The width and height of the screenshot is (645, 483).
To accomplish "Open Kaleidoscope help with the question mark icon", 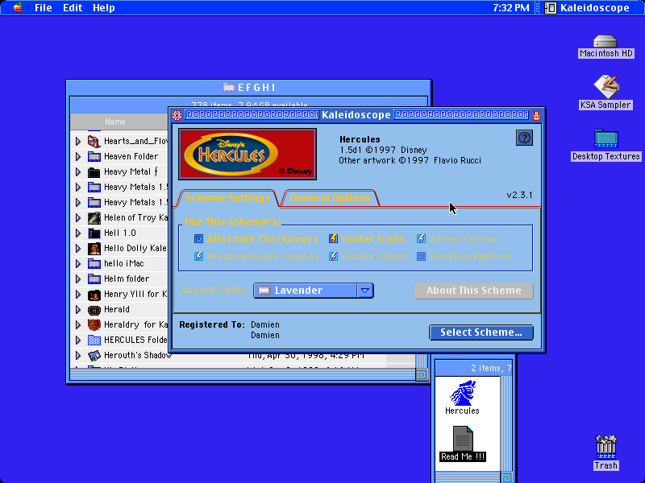I will point(524,138).
